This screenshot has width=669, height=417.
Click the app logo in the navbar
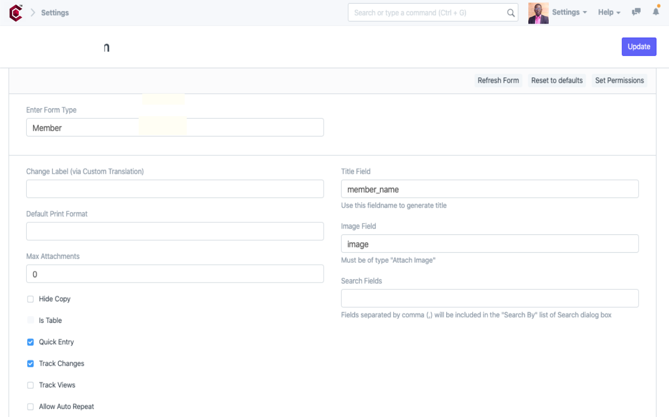(x=15, y=12)
